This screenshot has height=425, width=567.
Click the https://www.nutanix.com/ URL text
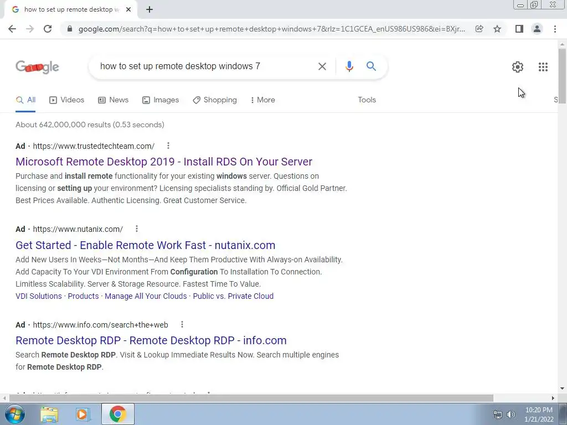point(78,229)
